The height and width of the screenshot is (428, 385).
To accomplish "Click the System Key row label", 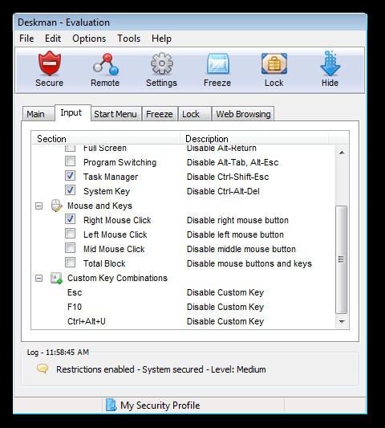I will (107, 191).
